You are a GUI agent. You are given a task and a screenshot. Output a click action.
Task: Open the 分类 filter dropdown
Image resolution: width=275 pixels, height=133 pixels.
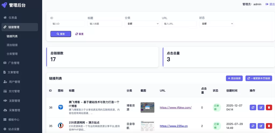click(x=142, y=24)
